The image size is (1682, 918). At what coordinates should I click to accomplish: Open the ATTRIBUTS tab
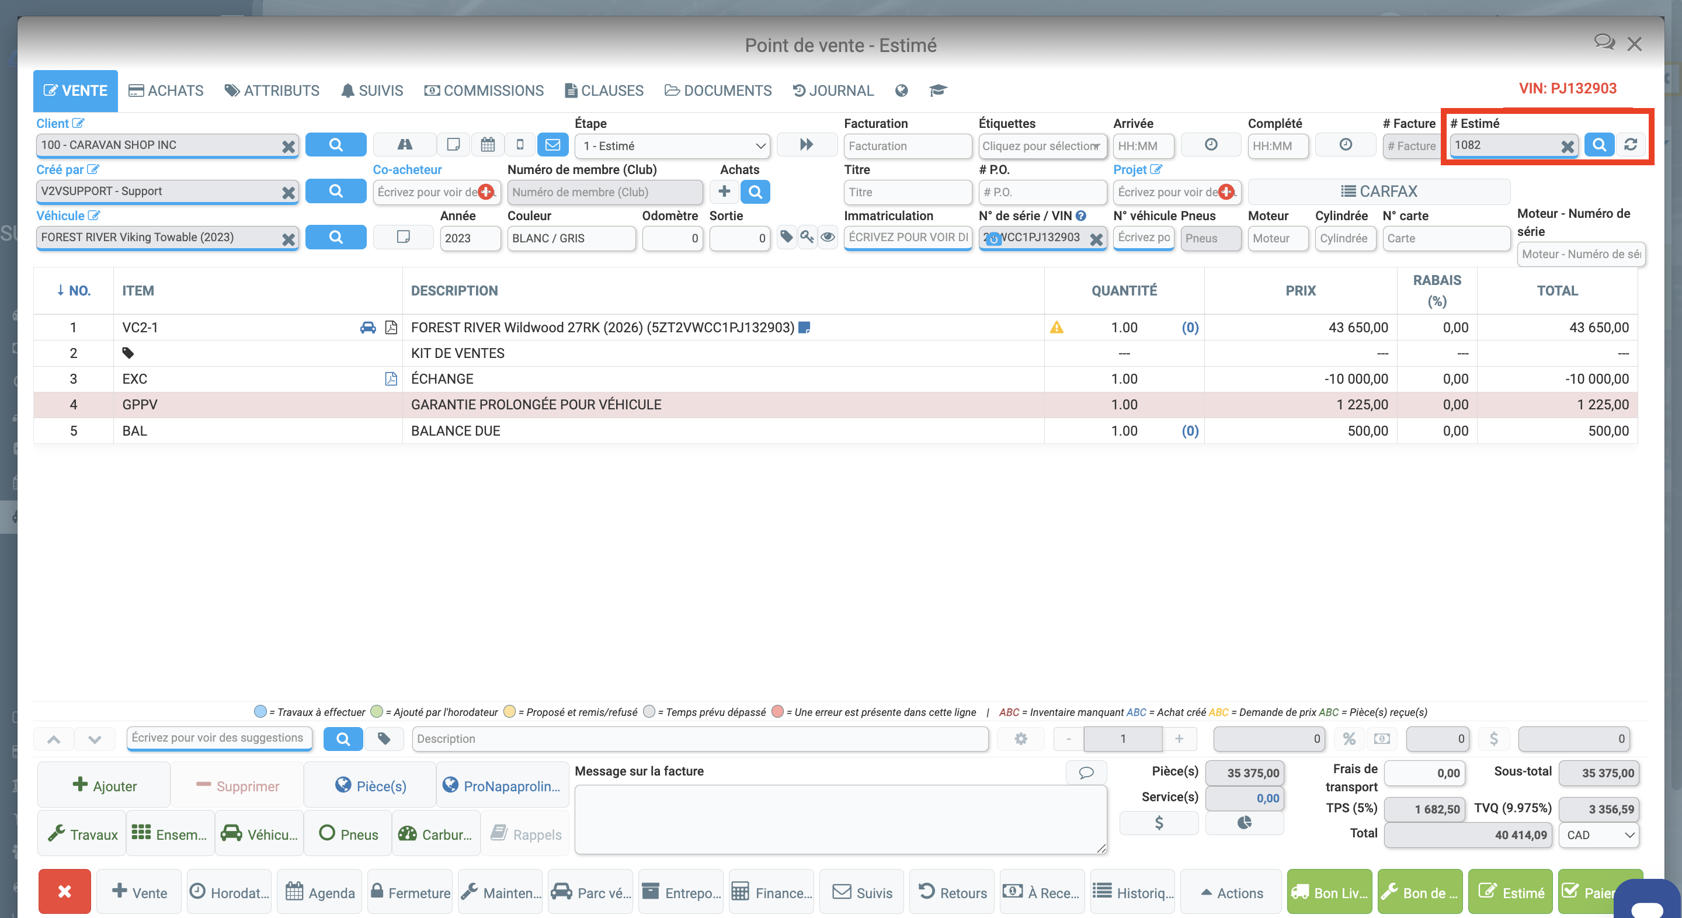tap(272, 91)
